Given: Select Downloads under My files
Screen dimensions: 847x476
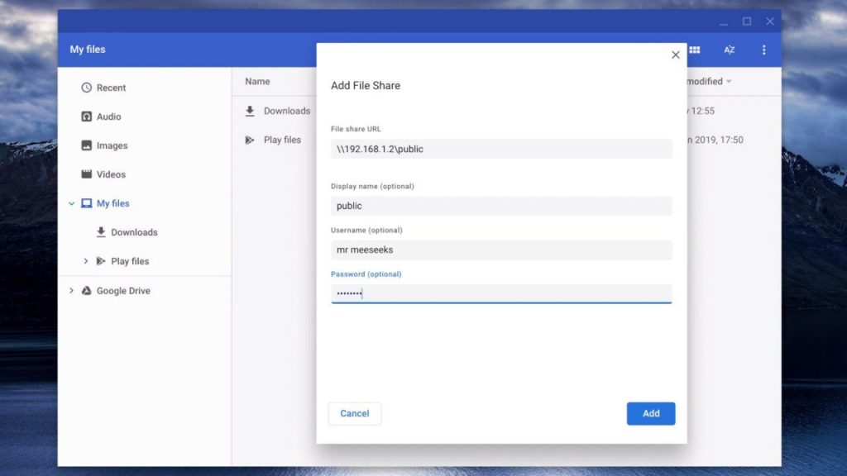Looking at the screenshot, I should point(127,232).
